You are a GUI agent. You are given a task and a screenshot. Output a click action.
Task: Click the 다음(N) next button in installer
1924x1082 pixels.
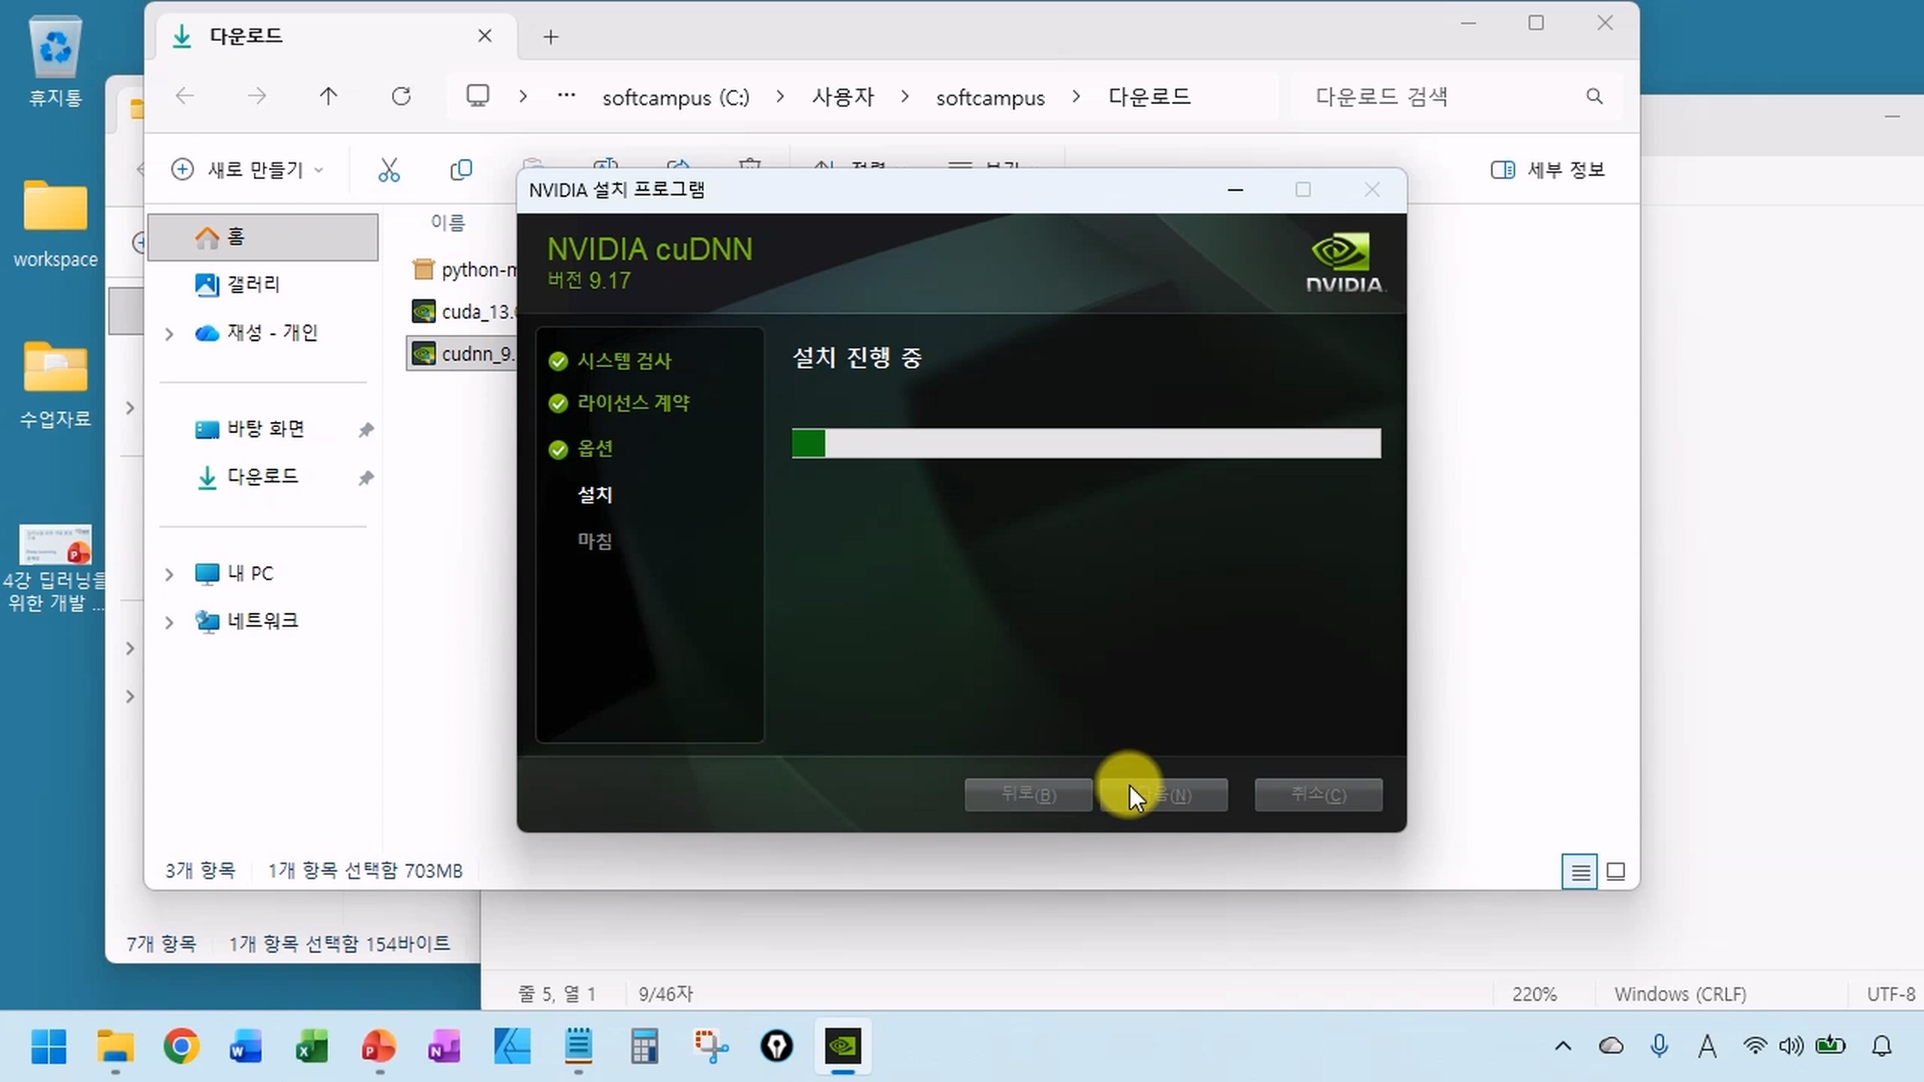click(x=1165, y=794)
